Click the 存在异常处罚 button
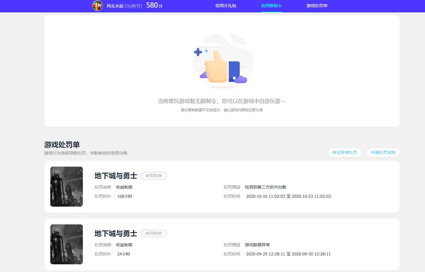Viewport: 425px width, 272px height. click(x=345, y=152)
